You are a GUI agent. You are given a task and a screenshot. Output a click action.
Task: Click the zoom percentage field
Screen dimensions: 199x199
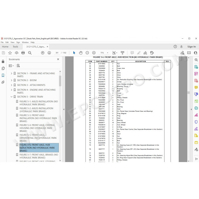(x=102, y=53)
